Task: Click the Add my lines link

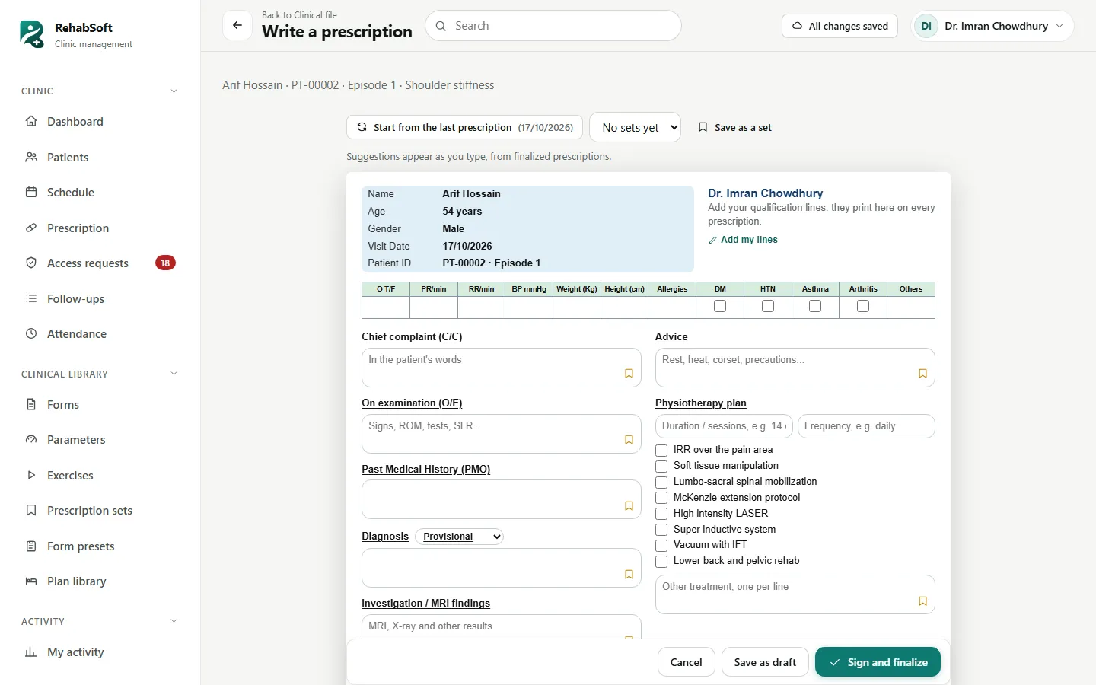Action: coord(743,240)
